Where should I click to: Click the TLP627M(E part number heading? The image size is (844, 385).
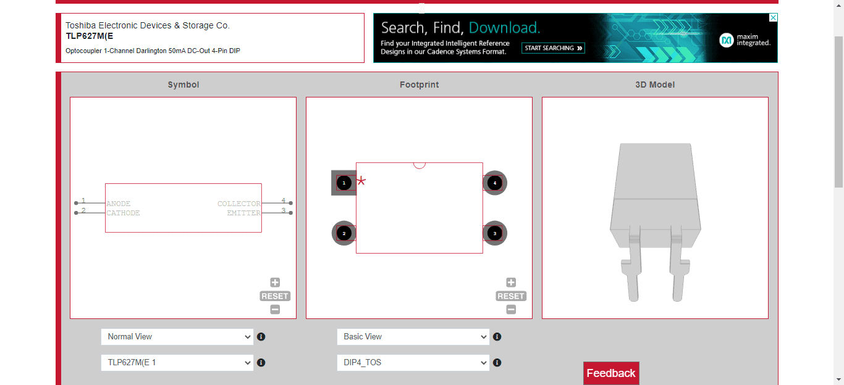click(x=90, y=36)
